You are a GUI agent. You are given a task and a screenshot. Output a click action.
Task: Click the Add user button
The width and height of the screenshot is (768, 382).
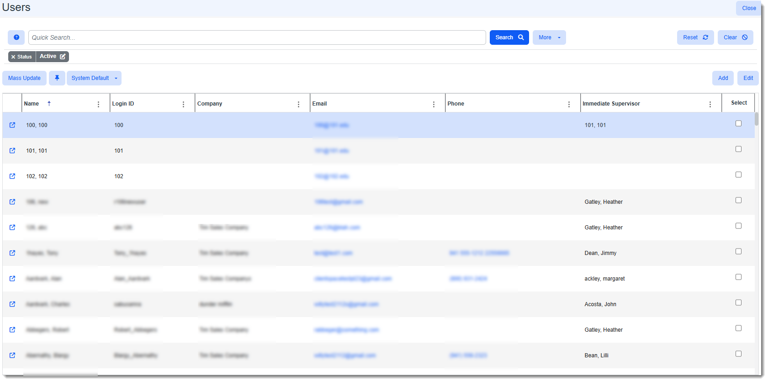723,78
